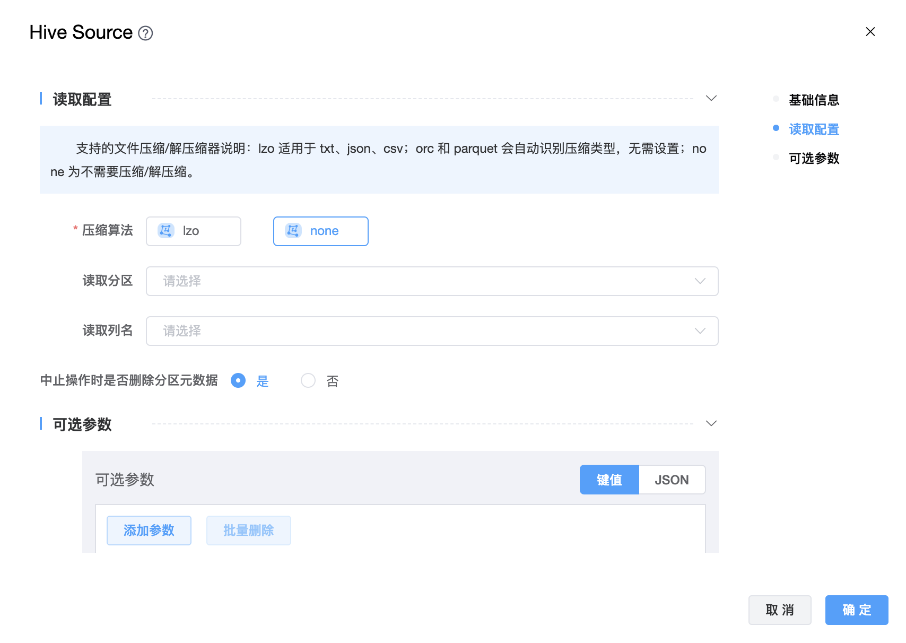Open the 读取列名 dropdown
This screenshot has width=906, height=643.
pyautogui.click(x=432, y=331)
